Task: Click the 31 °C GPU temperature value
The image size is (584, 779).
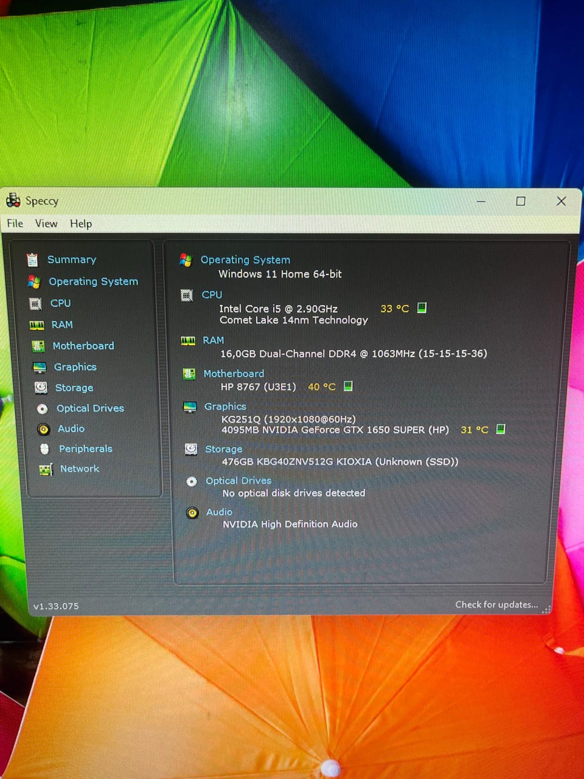Action: (474, 430)
